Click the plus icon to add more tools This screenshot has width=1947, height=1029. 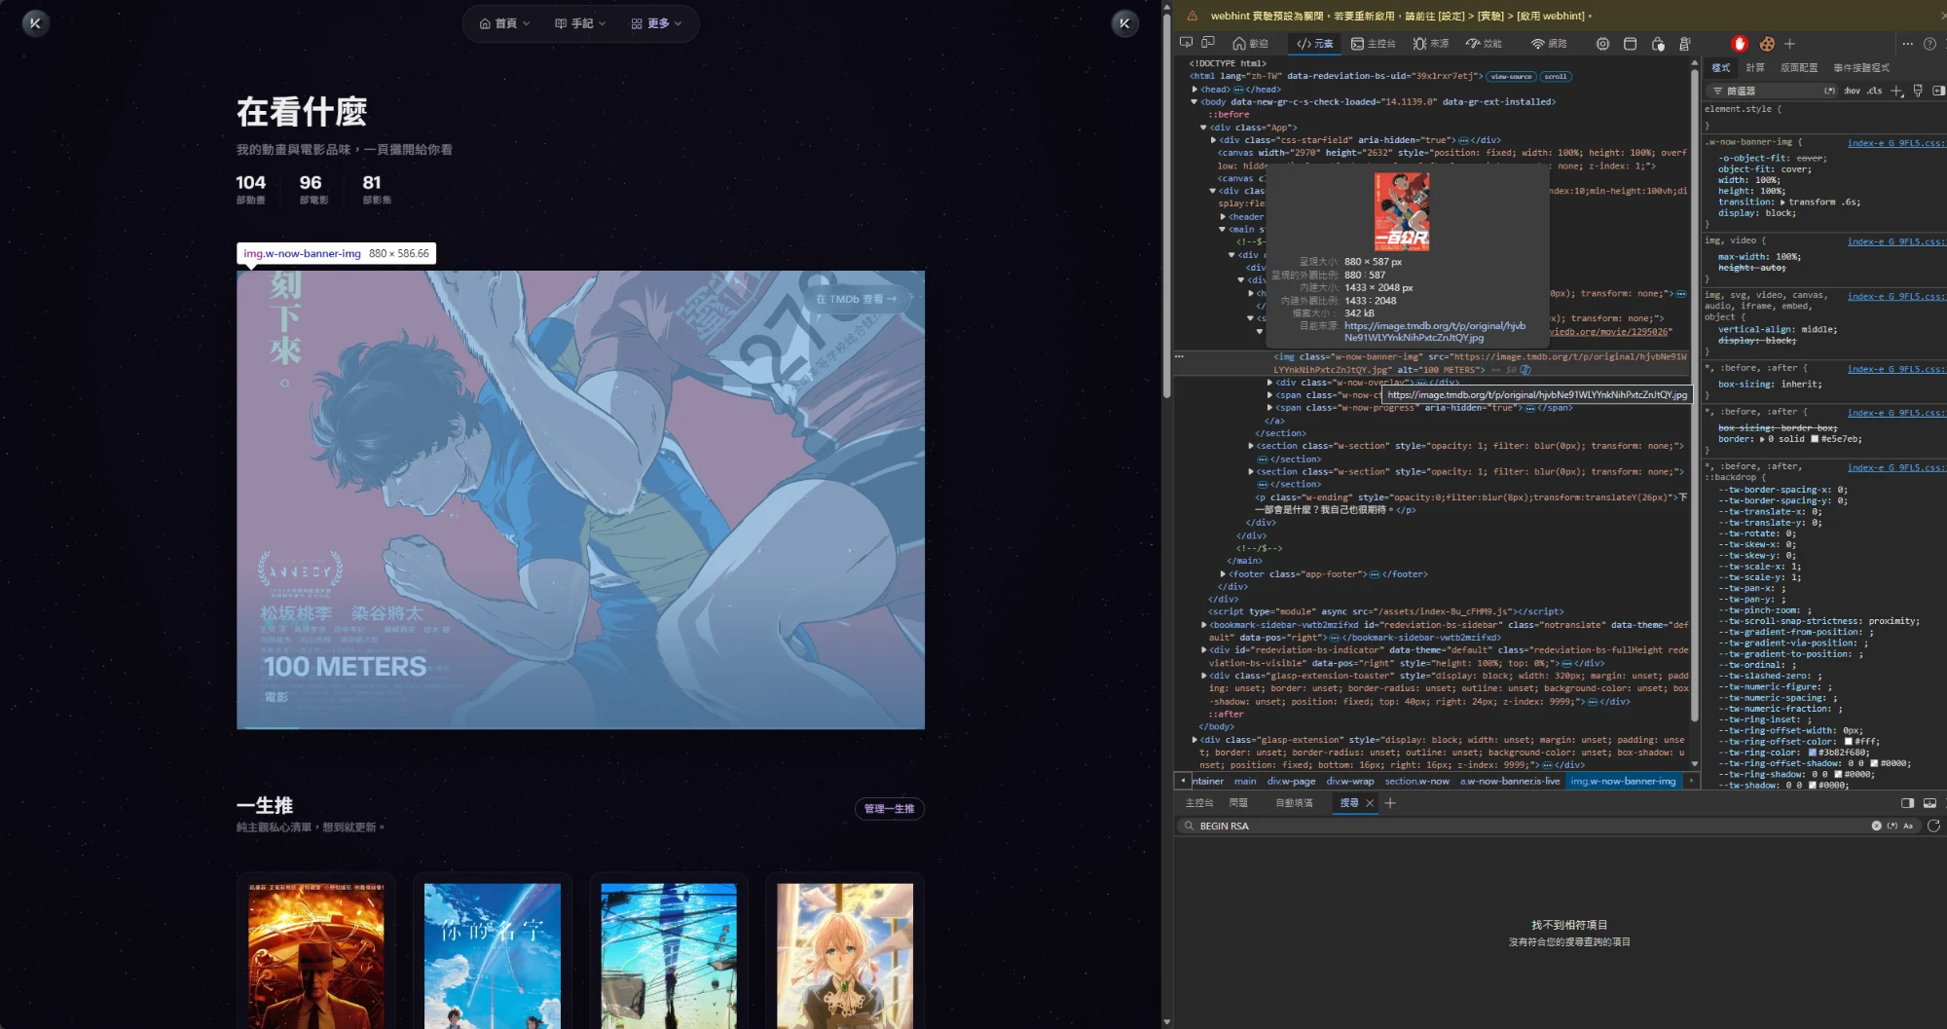(1789, 44)
